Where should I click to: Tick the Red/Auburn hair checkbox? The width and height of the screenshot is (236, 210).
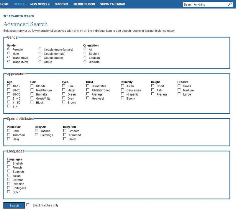click(32, 90)
